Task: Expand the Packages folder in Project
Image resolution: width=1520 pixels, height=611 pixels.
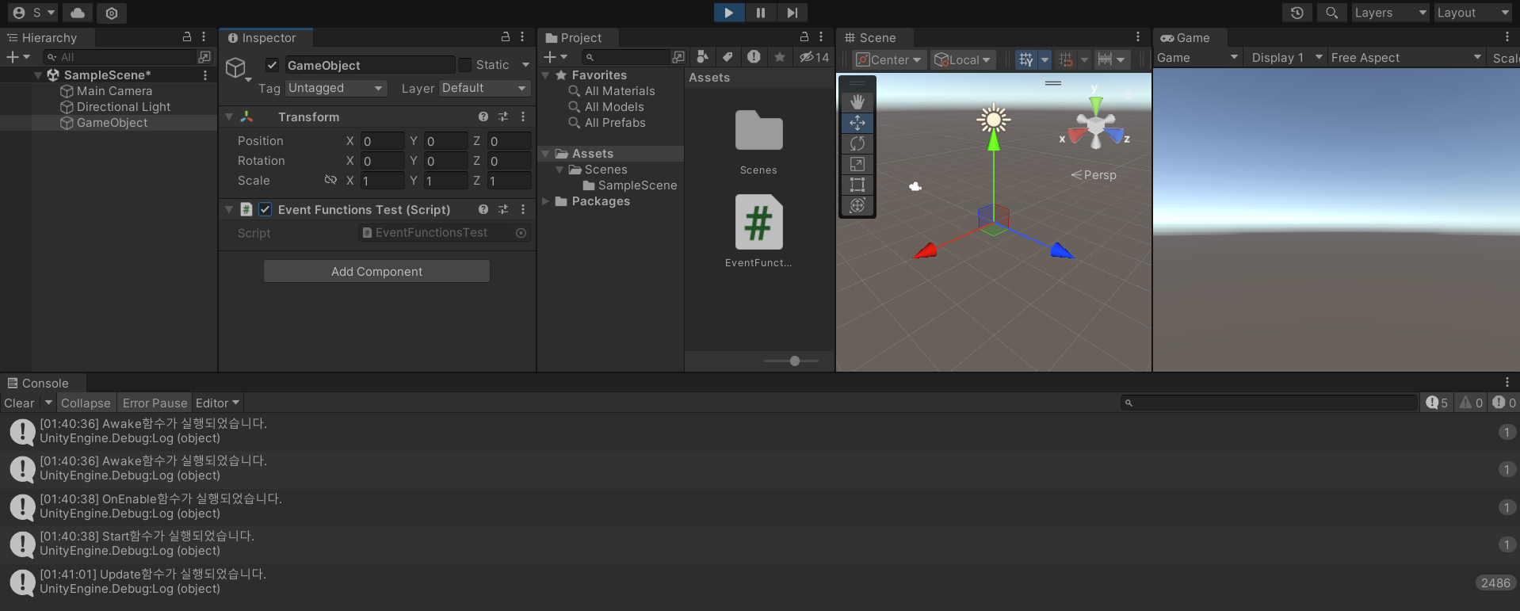Action: 545,201
